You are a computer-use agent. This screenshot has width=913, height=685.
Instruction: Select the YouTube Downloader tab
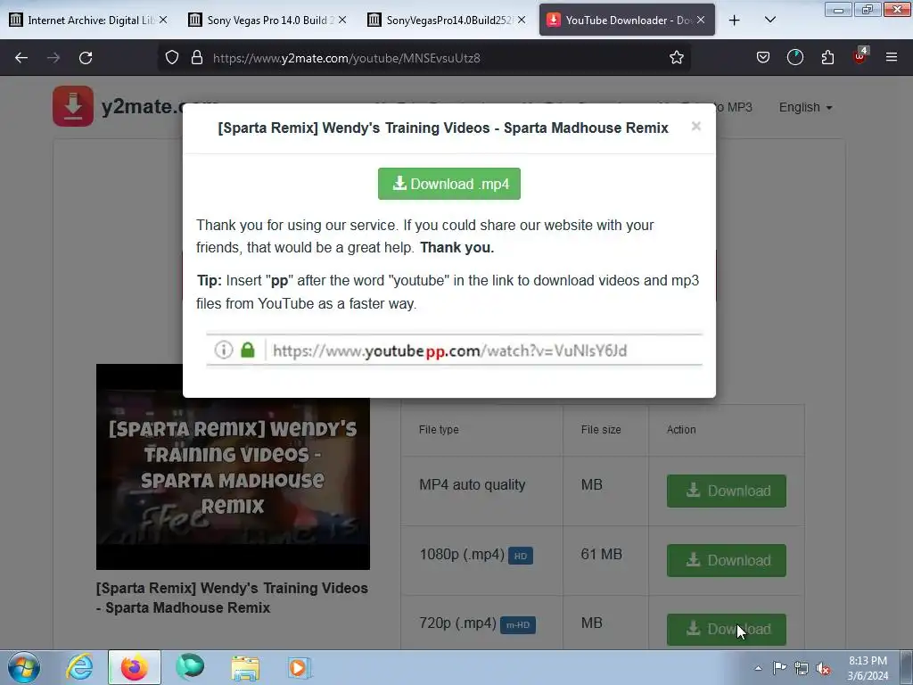(x=627, y=21)
